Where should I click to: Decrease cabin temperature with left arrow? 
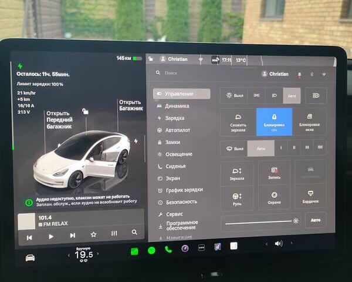(x=69, y=256)
